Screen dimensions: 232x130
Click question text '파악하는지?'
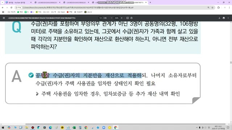44,47
